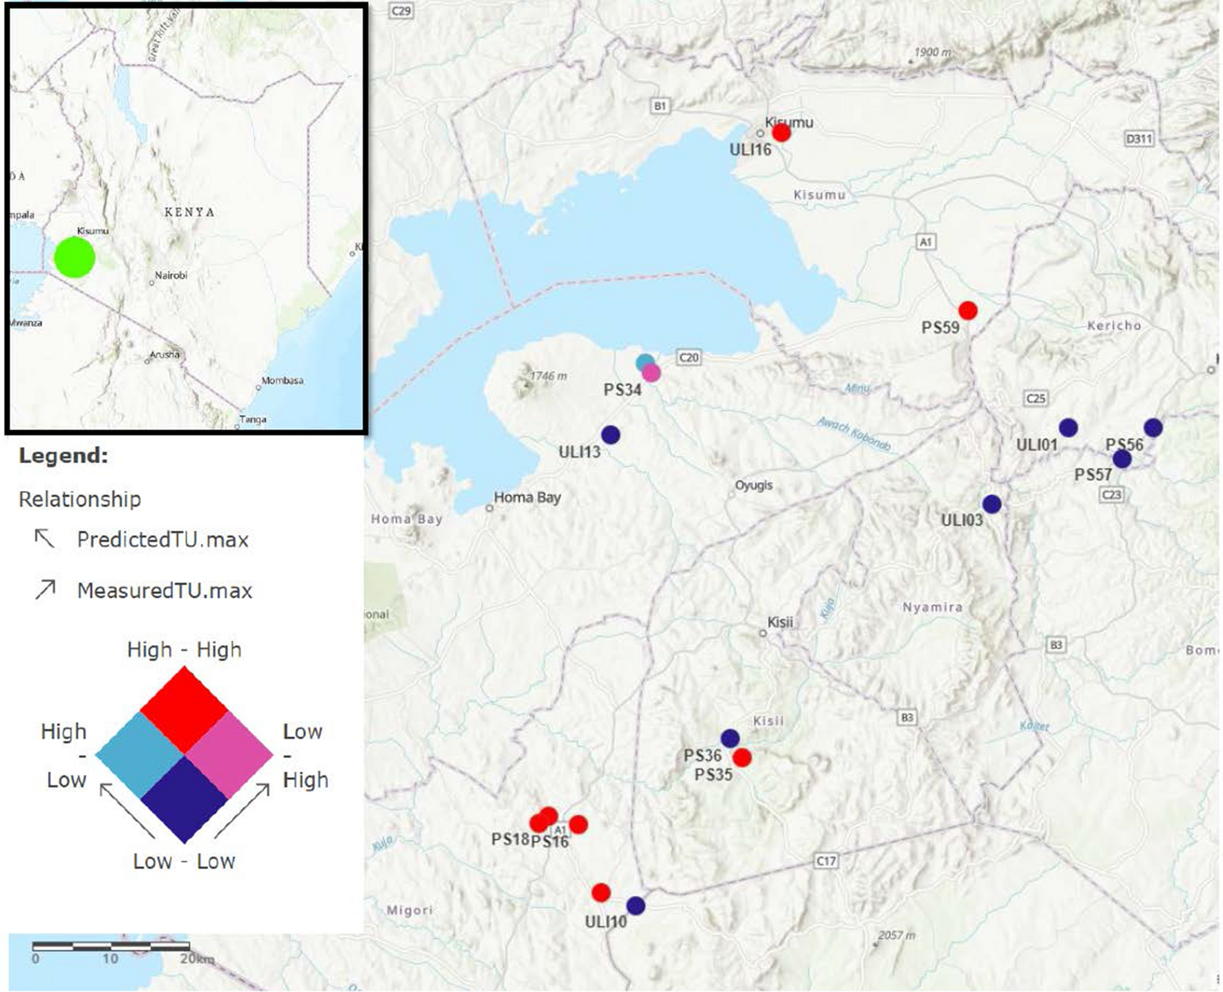This screenshot has width=1223, height=992.
Task: Click the C20 road shield
Action: point(689,357)
